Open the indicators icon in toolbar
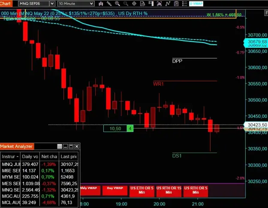The width and height of the screenshot is (268, 208). click(x=159, y=3)
